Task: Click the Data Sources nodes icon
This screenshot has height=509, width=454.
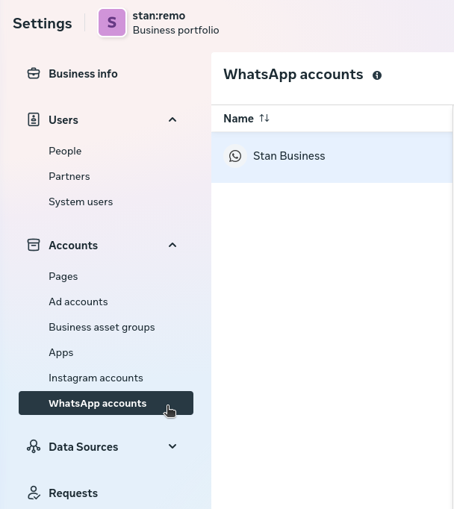Action: (34, 446)
